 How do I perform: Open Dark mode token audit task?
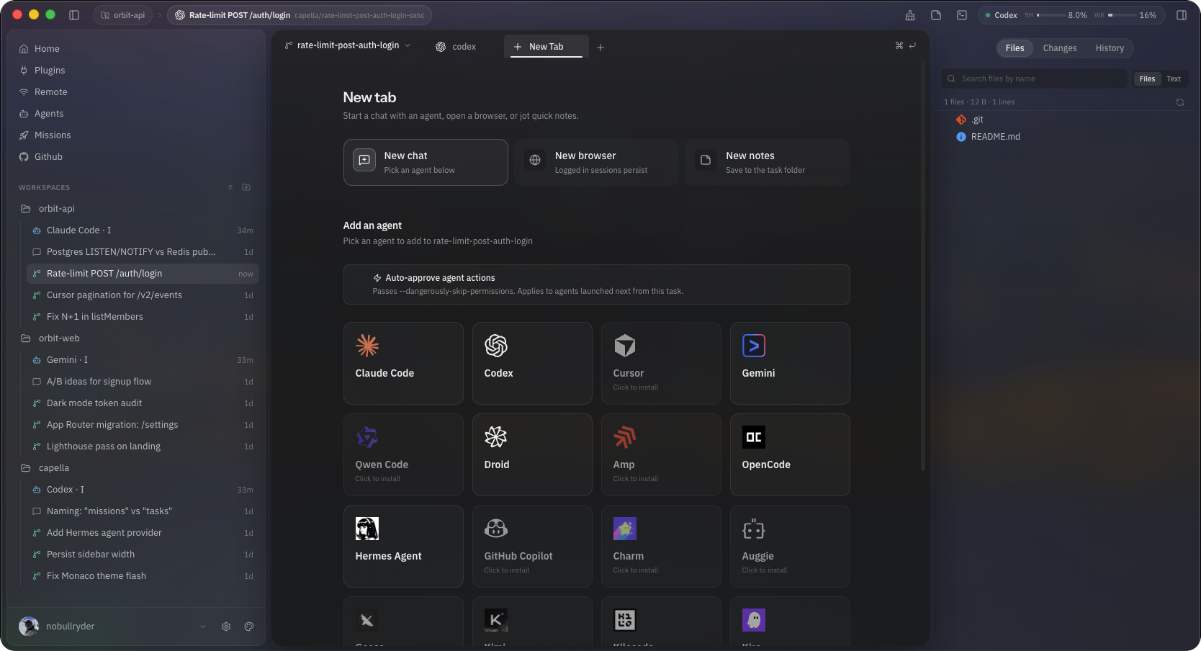(x=143, y=403)
